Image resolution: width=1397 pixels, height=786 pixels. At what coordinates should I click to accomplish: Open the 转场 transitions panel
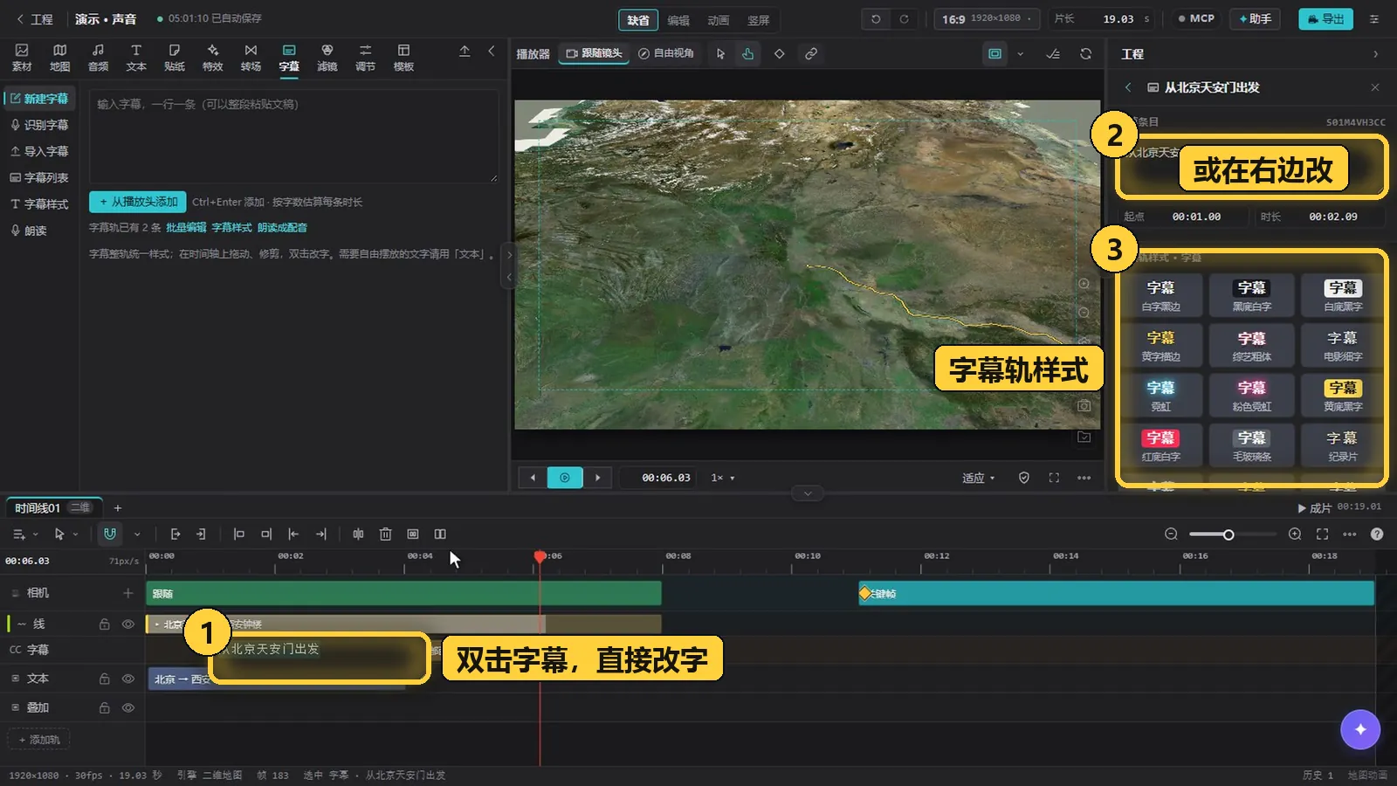tap(251, 58)
